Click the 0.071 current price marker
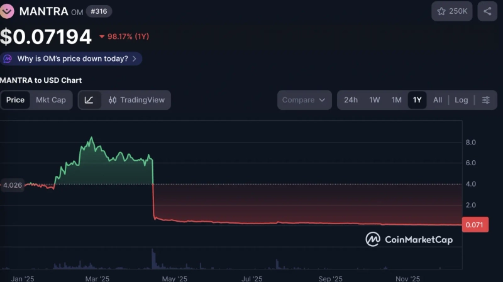The image size is (503, 282). pos(474,225)
